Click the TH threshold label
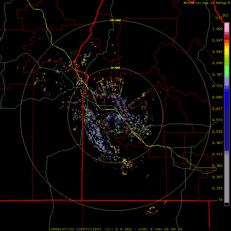 click(x=220, y=200)
